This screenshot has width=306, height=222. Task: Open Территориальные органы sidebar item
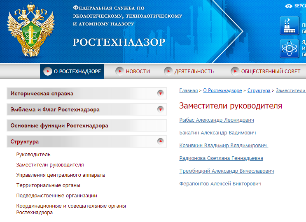pos(48,185)
